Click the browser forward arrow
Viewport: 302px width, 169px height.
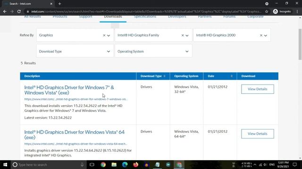click(x=12, y=11)
